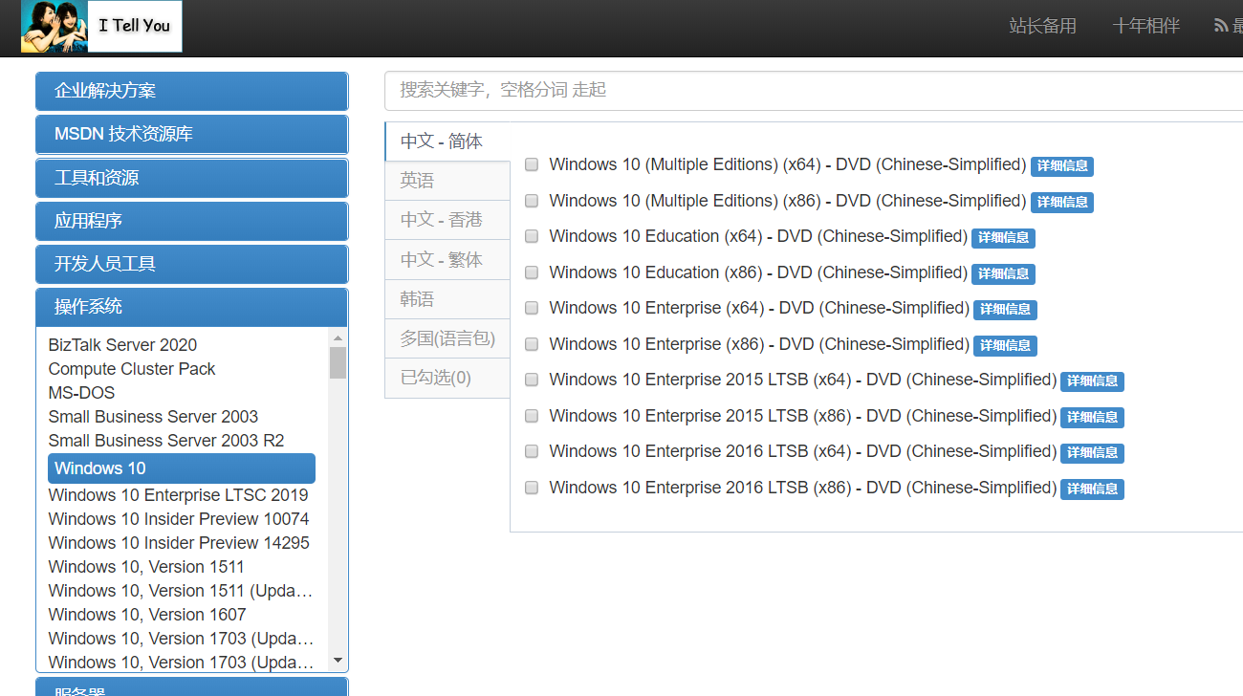Select the 韩语 language tab
Viewport: 1243px width, 696px height.
point(447,299)
